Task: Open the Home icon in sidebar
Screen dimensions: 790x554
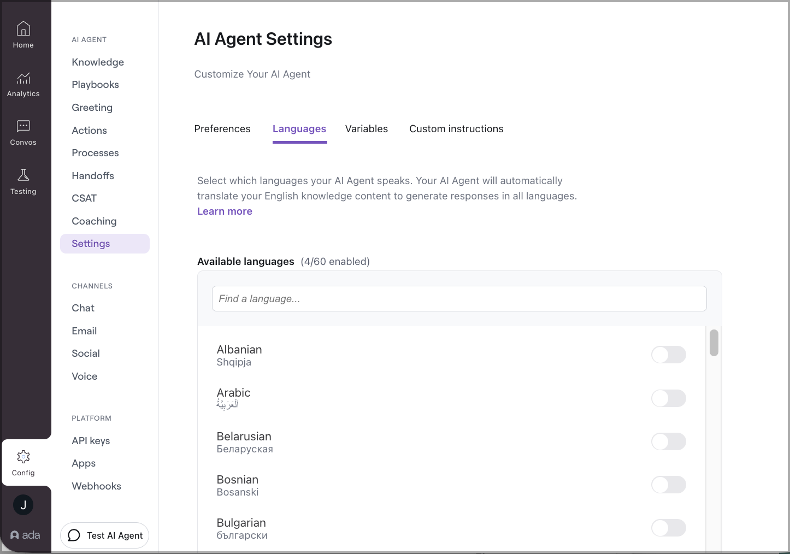Action: [x=23, y=29]
